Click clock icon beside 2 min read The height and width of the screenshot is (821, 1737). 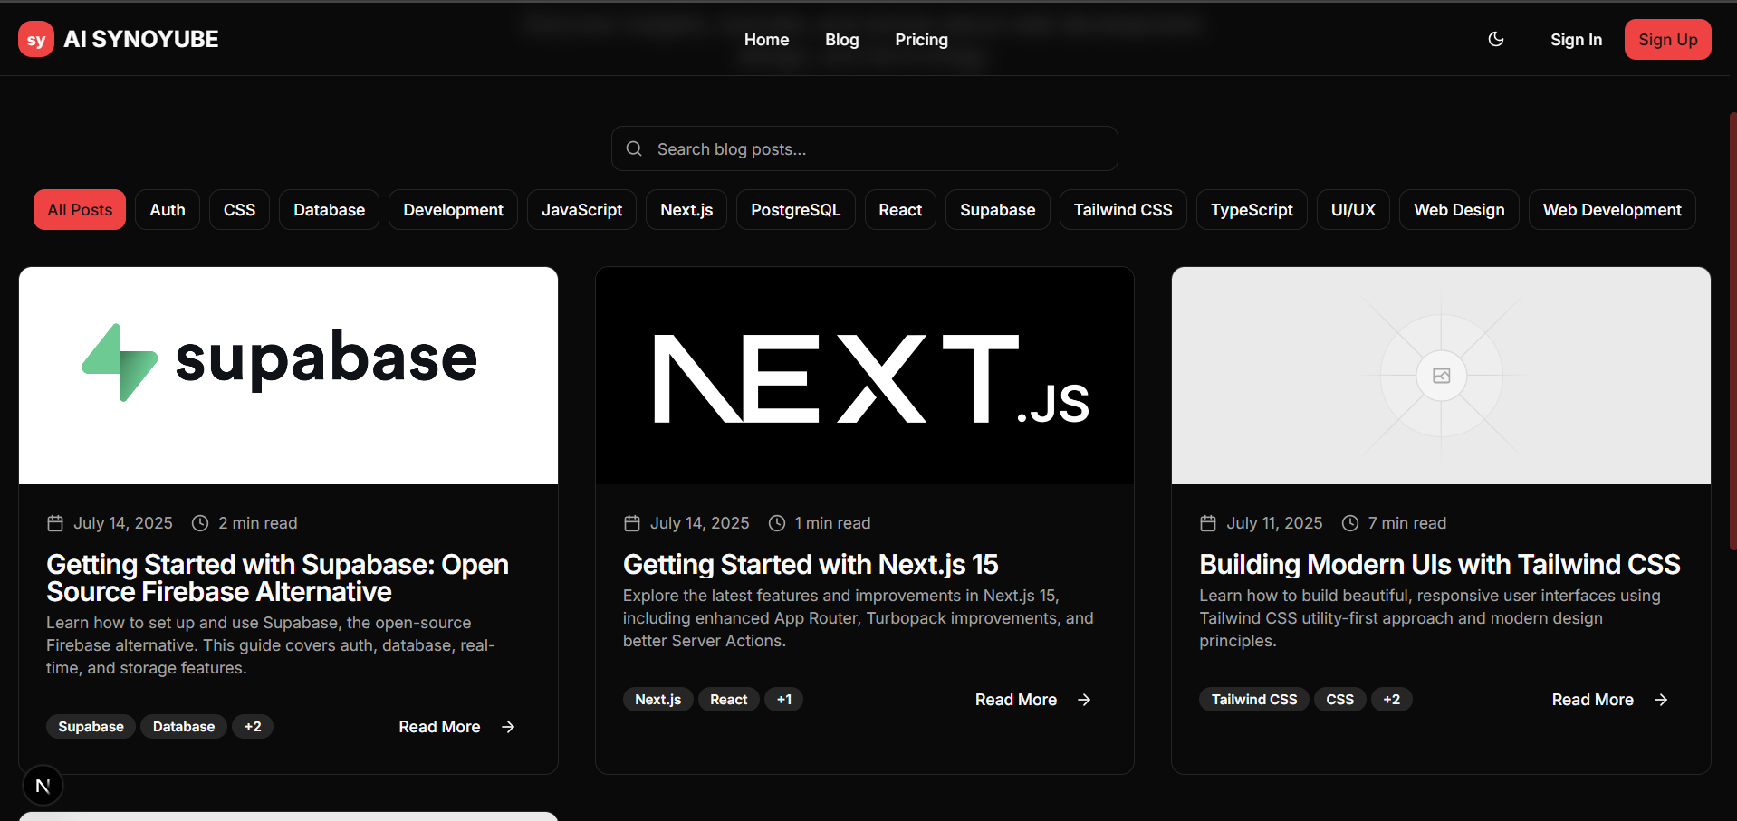point(200,523)
